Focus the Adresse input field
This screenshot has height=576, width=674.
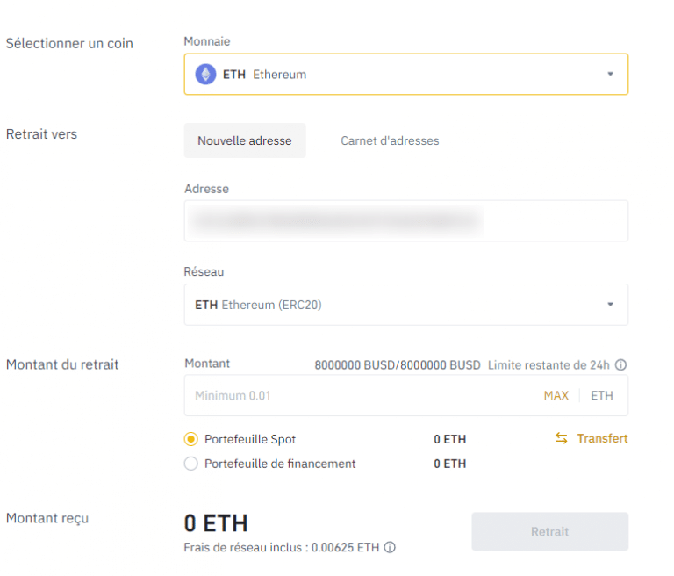(405, 220)
